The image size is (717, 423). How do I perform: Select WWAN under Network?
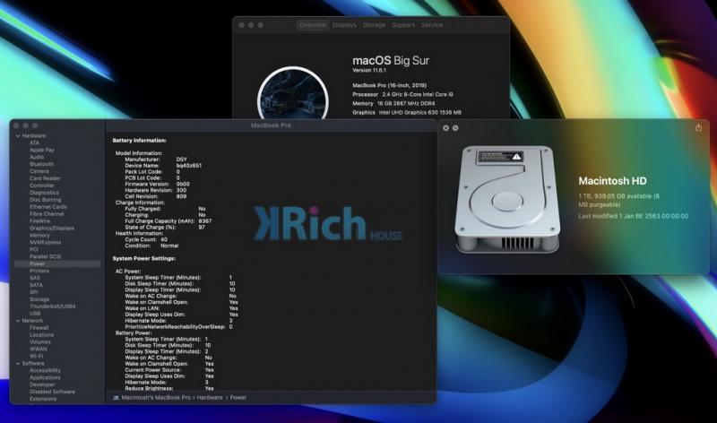pyautogui.click(x=39, y=349)
